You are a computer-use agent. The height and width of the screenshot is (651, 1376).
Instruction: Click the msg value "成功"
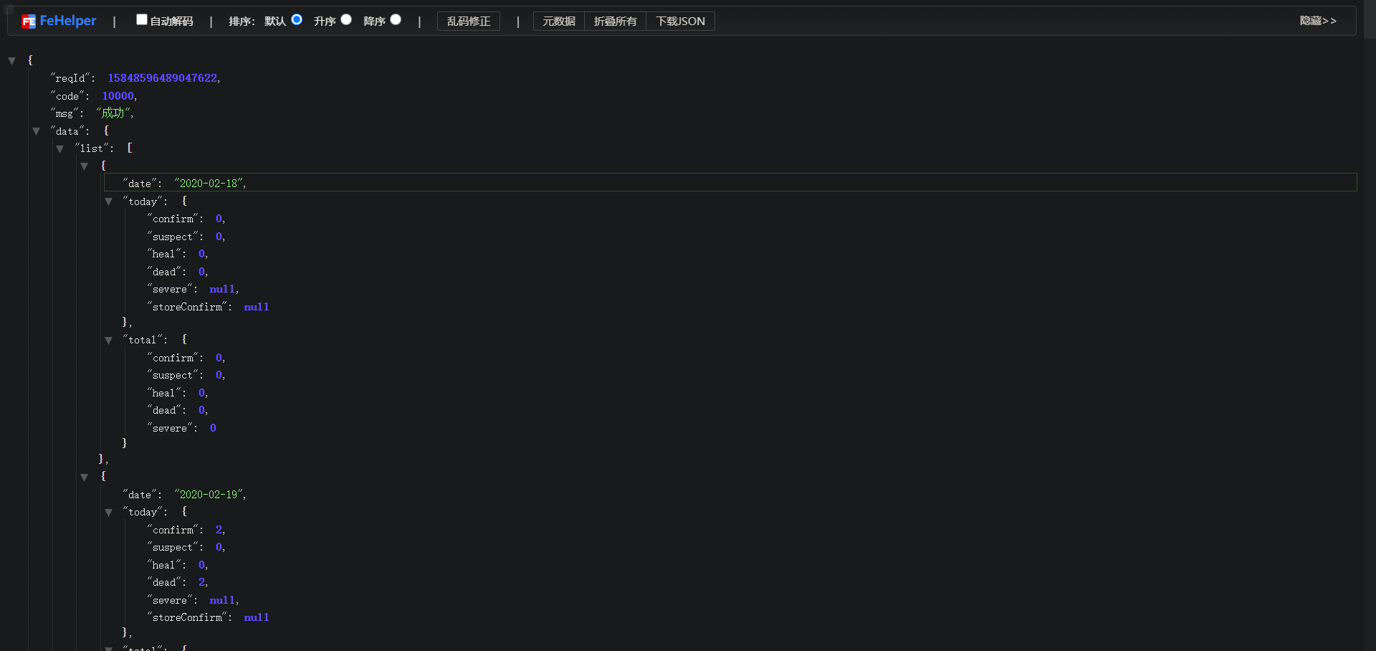[113, 113]
